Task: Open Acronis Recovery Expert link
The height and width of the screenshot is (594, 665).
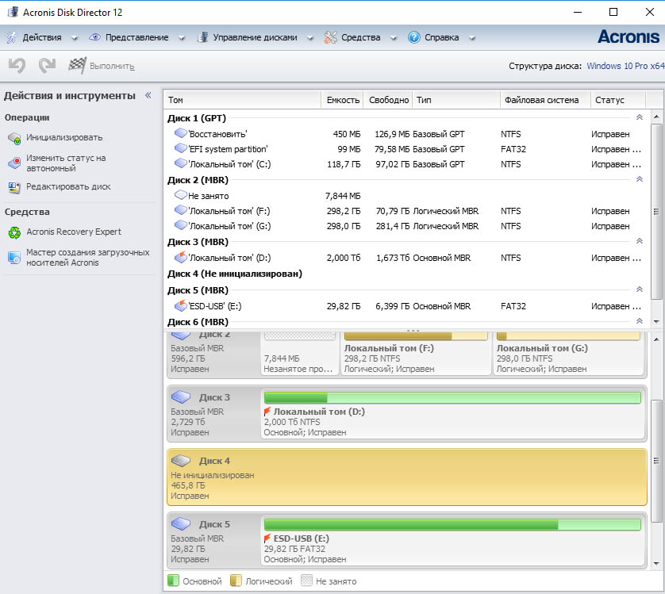Action: 74,232
